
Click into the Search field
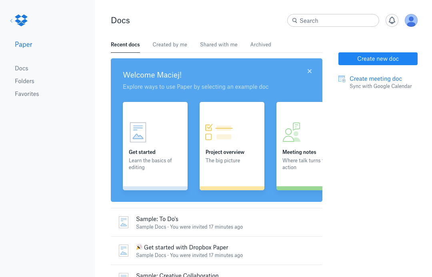point(333,21)
